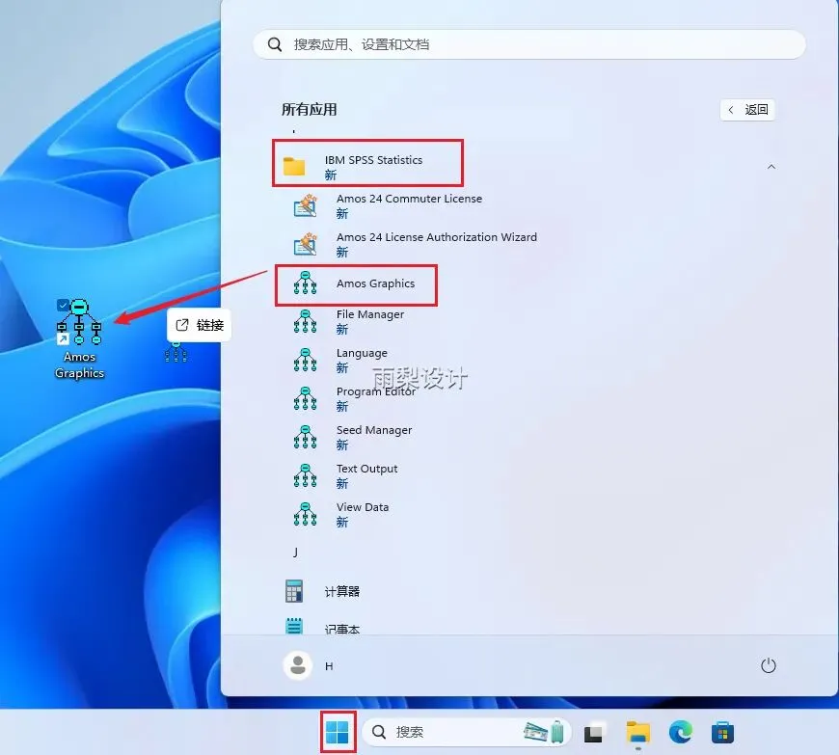Open the File Manager app icon
This screenshot has height=755, width=839.
305,322
